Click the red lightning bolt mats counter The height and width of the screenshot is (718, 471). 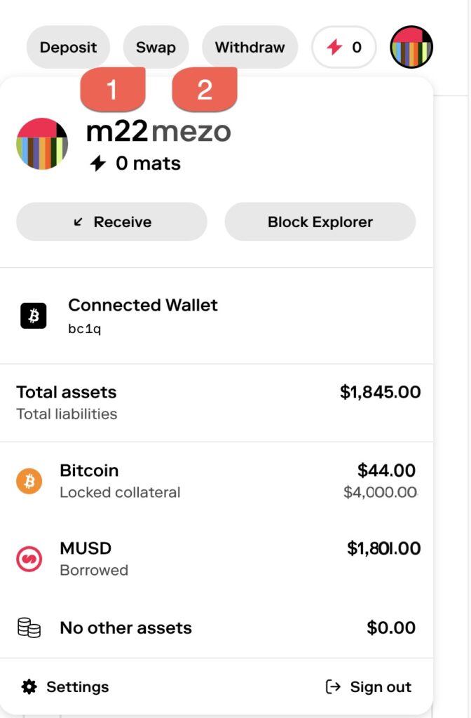tap(343, 48)
